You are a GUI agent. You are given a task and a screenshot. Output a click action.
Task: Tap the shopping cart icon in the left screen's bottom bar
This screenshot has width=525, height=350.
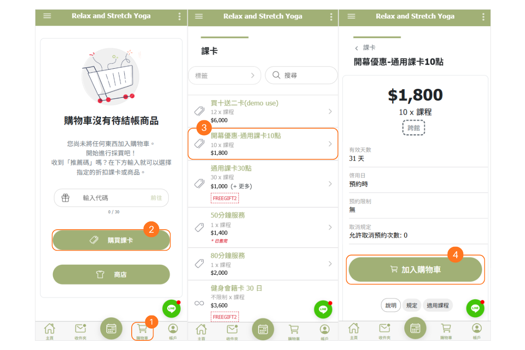tap(142, 329)
